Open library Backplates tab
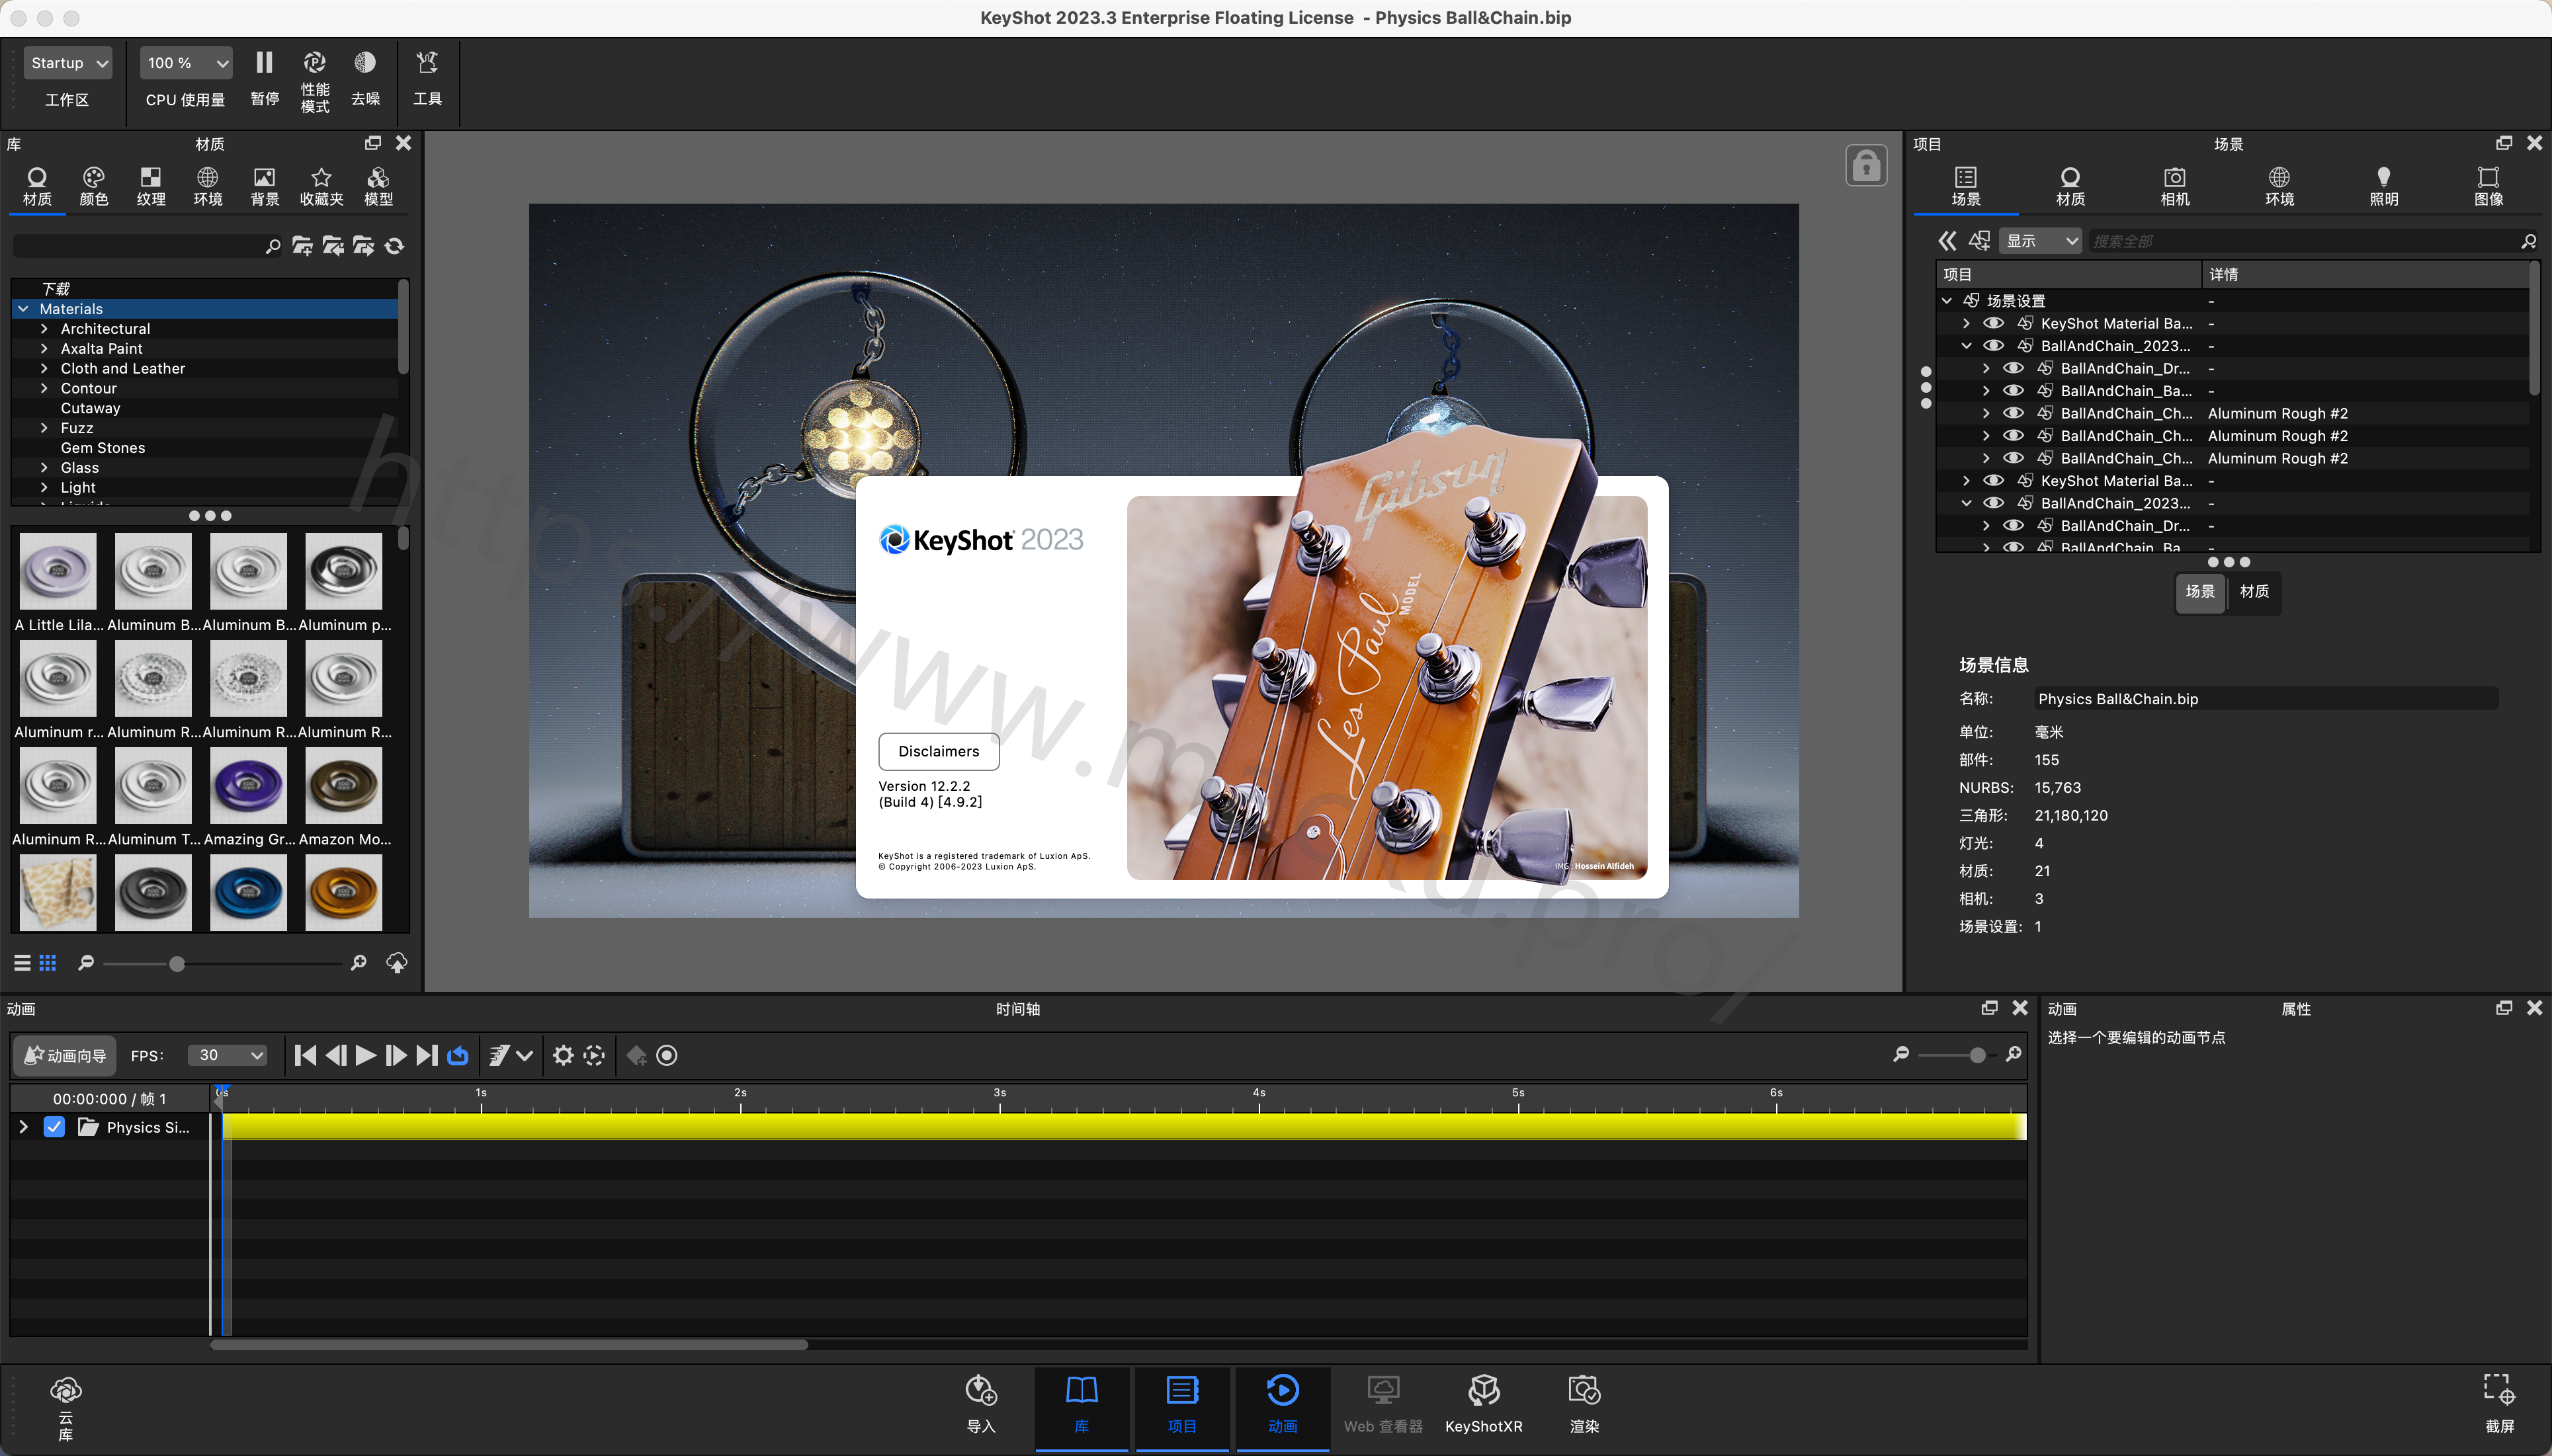Image resolution: width=2552 pixels, height=1456 pixels. point(264,186)
